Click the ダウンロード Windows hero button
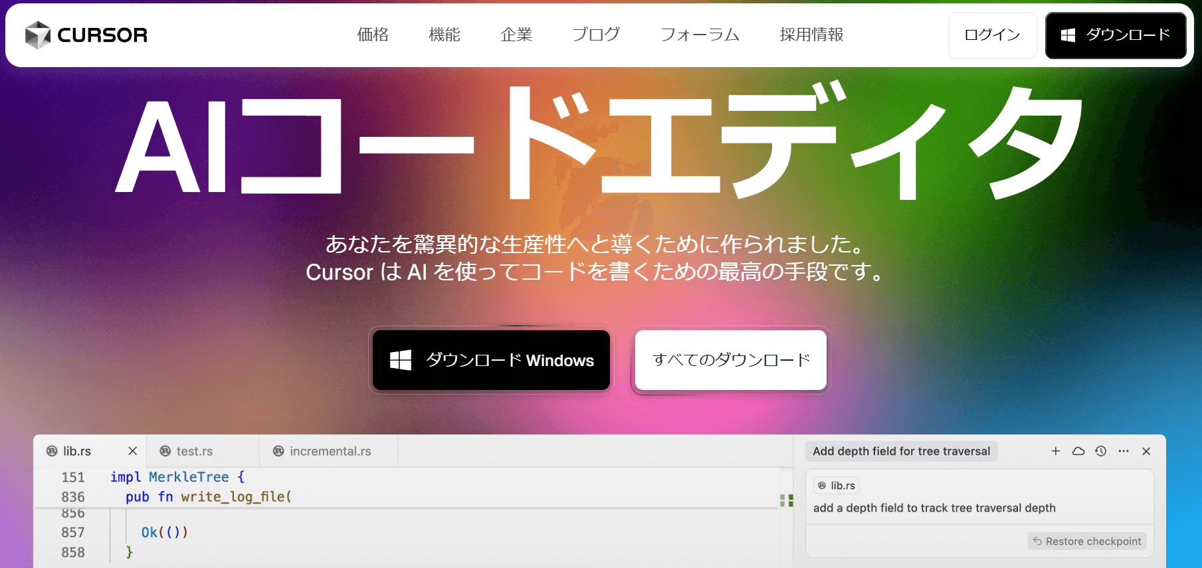The width and height of the screenshot is (1202, 568). (491, 360)
